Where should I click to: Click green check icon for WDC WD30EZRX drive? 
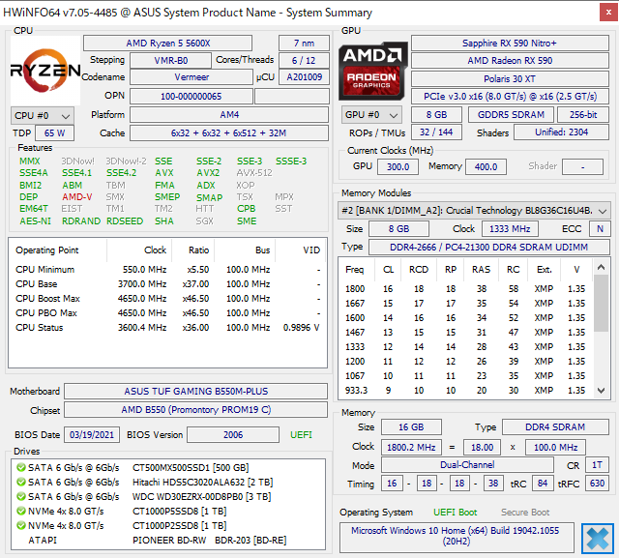[x=21, y=496]
